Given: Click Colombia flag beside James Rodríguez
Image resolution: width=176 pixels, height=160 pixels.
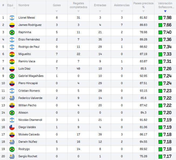Looking at the screenshot, I should pyautogui.click(x=12, y=25).
